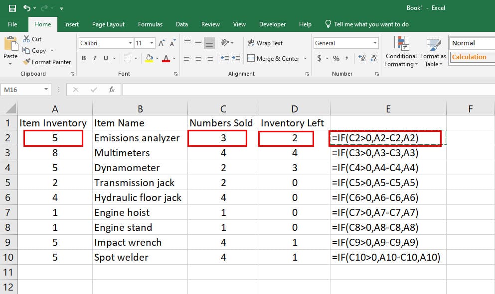Customize Quick Access Toolbar dropdown
Screen dimensions: 495x294
61,8
